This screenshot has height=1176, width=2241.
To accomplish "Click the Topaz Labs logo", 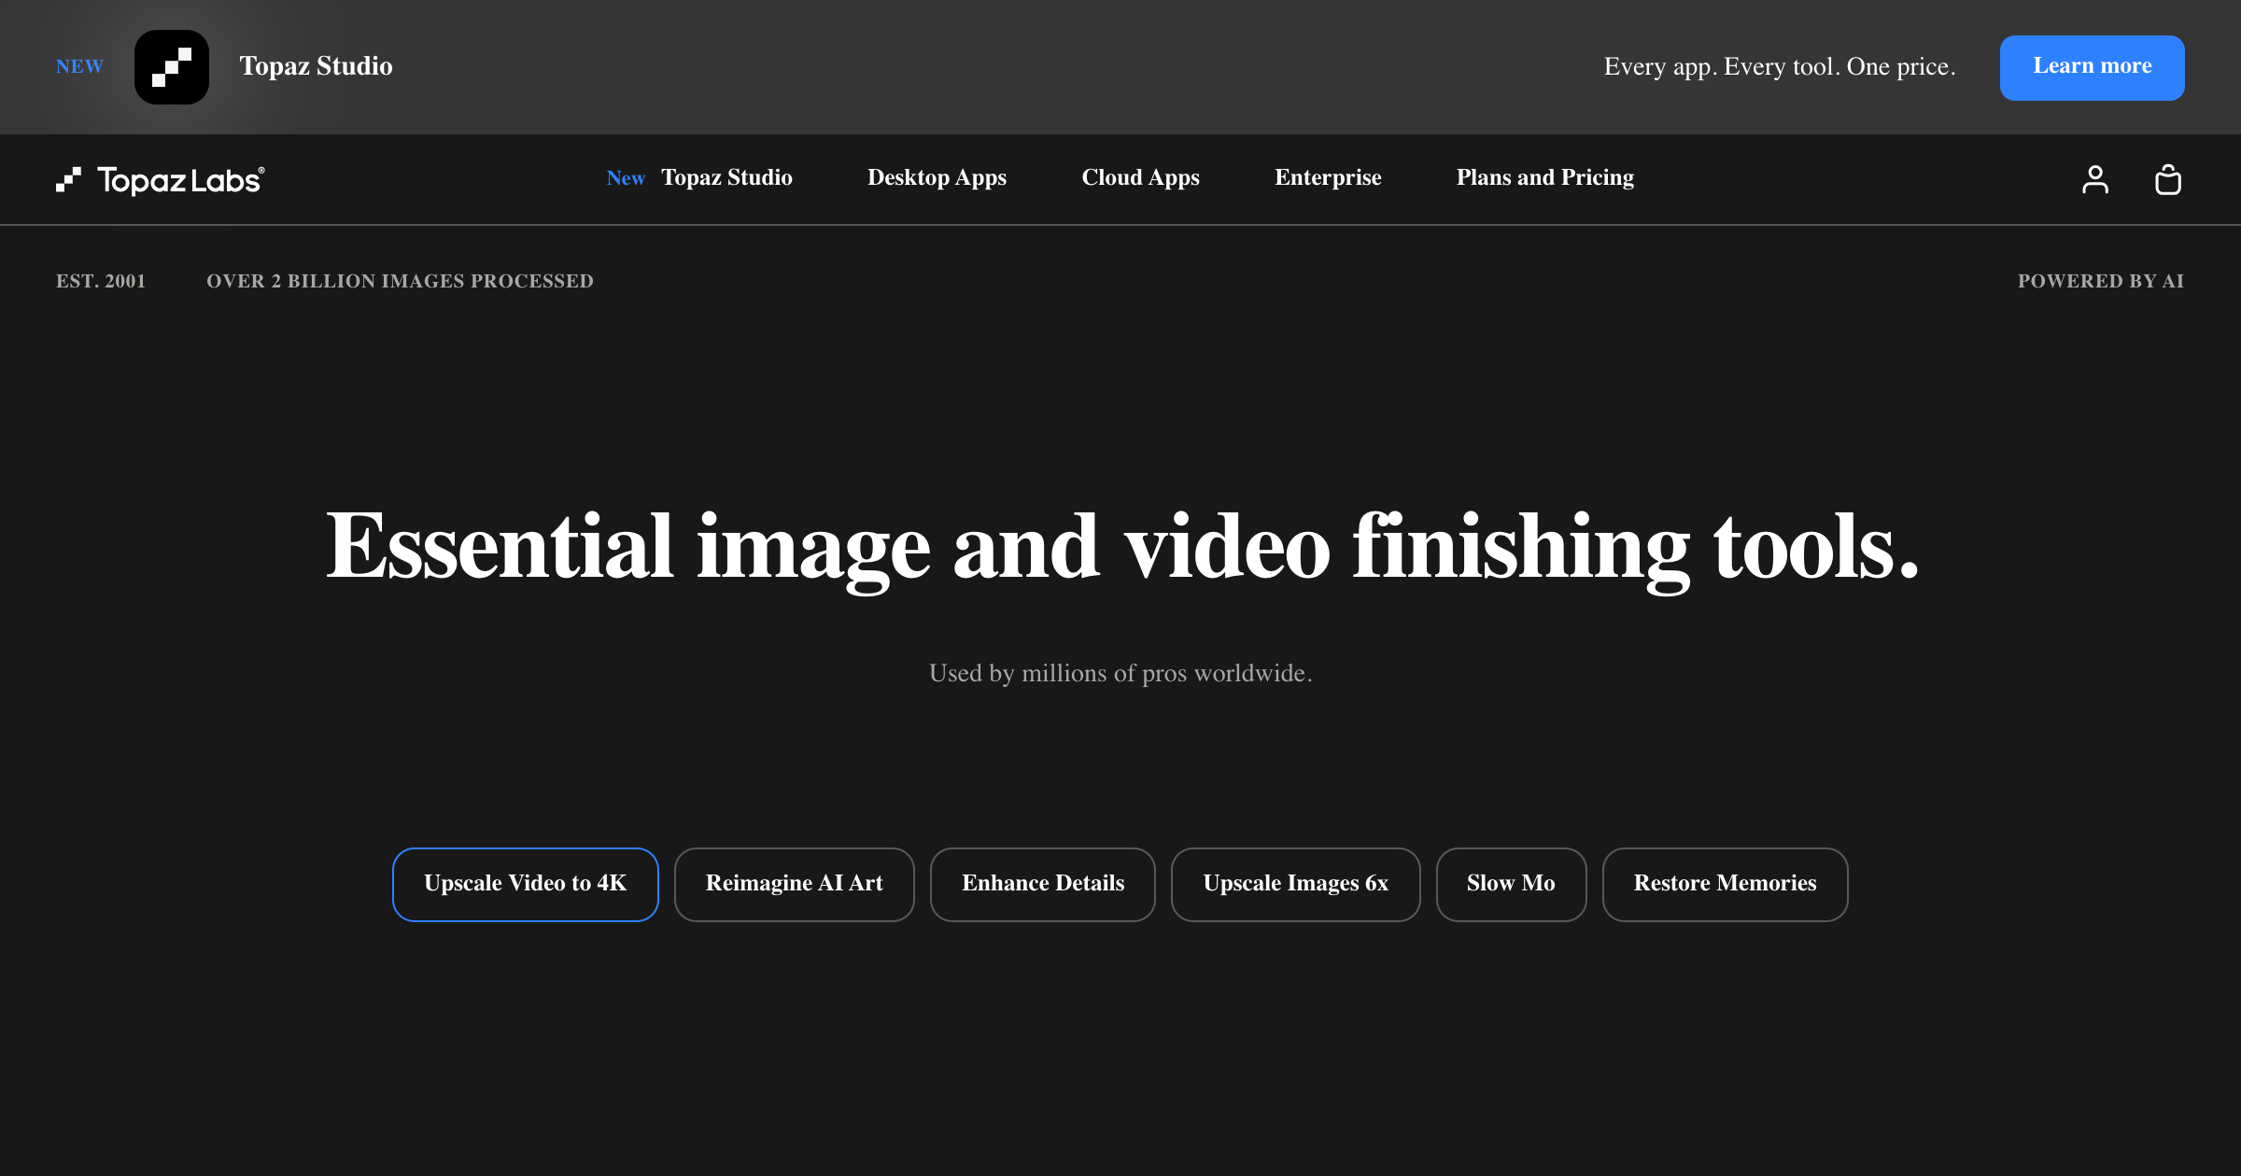I will 161,179.
